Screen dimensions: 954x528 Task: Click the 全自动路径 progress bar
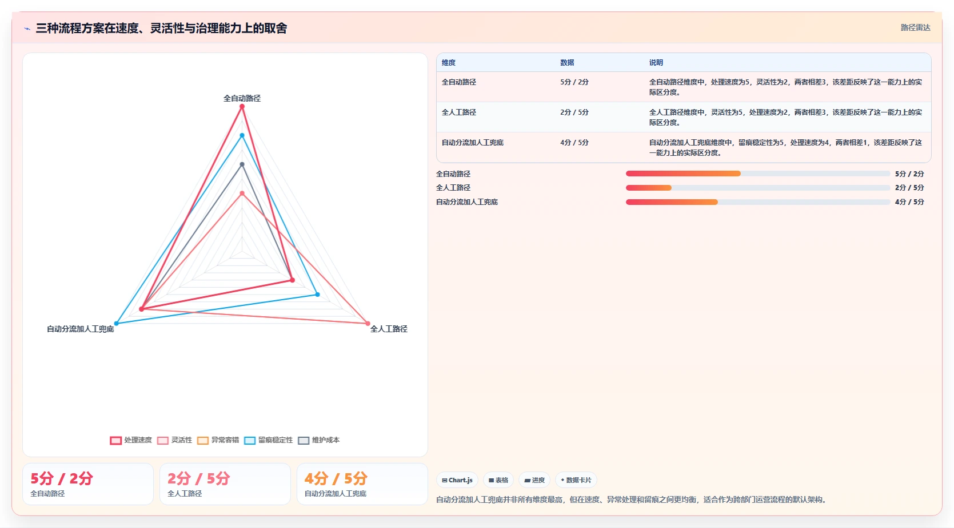(x=758, y=174)
